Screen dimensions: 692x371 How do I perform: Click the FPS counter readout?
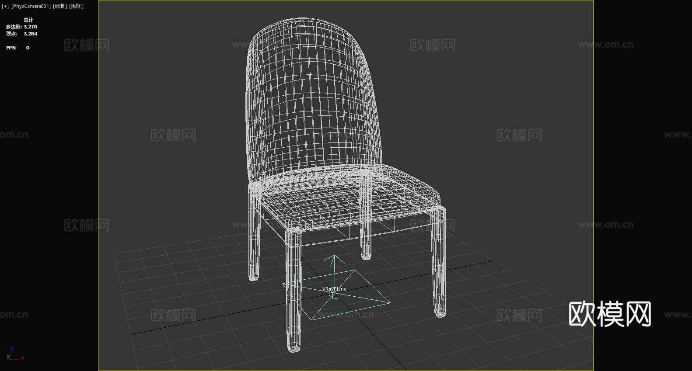[18, 48]
